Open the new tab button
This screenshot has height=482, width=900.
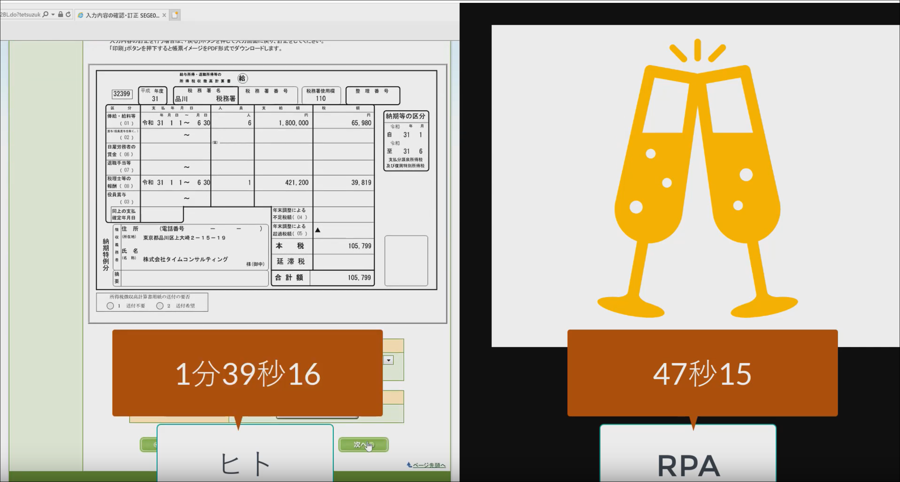click(175, 15)
